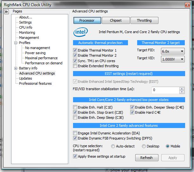The image size is (194, 172).
Task: Select Performance on demand profile
Action: click(44, 63)
